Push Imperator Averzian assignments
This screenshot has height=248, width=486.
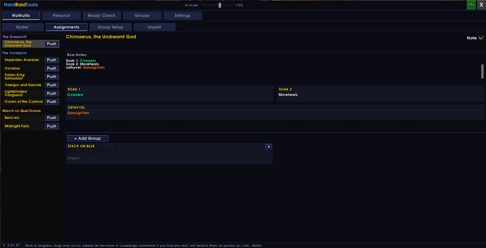point(52,60)
